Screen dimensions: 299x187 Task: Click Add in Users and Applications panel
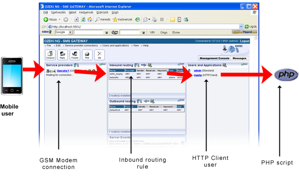244,65
